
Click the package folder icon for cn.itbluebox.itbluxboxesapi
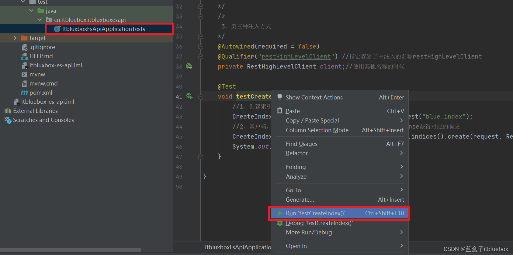[x=49, y=20]
